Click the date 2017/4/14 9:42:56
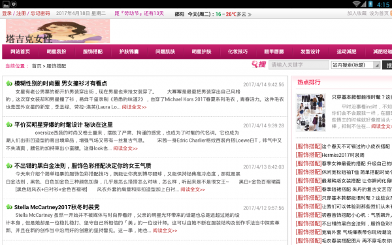The image size is (392, 245). 263,84
